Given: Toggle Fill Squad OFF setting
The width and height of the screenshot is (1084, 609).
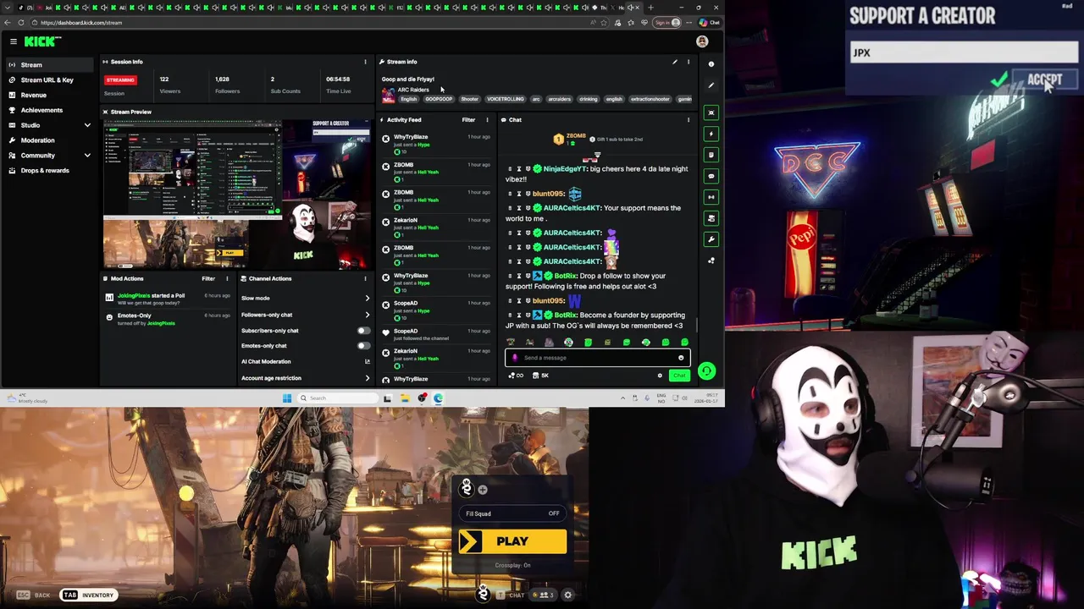Looking at the screenshot, I should (x=512, y=513).
